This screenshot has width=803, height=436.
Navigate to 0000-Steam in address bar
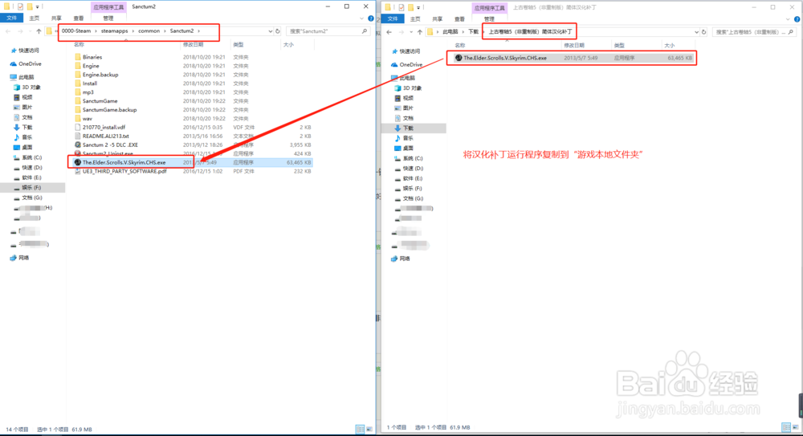[76, 31]
